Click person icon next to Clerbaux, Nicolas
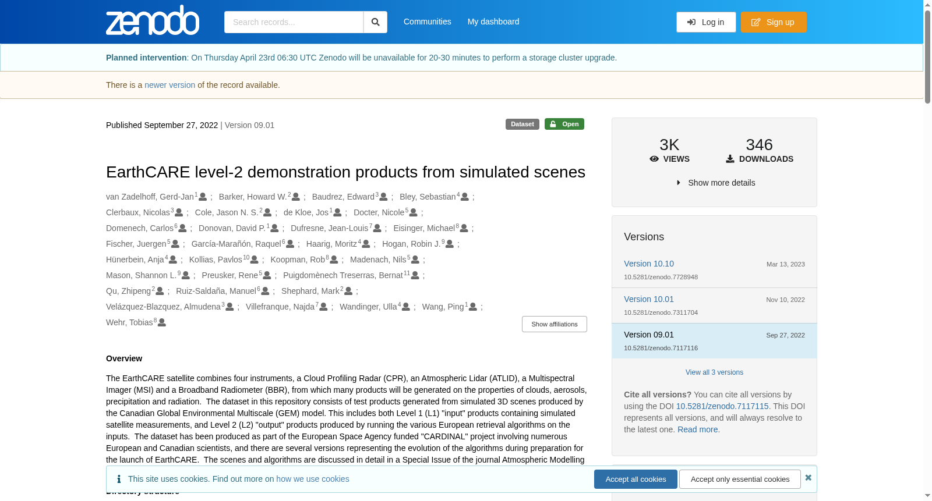Image resolution: width=932 pixels, height=501 pixels. pos(179,212)
